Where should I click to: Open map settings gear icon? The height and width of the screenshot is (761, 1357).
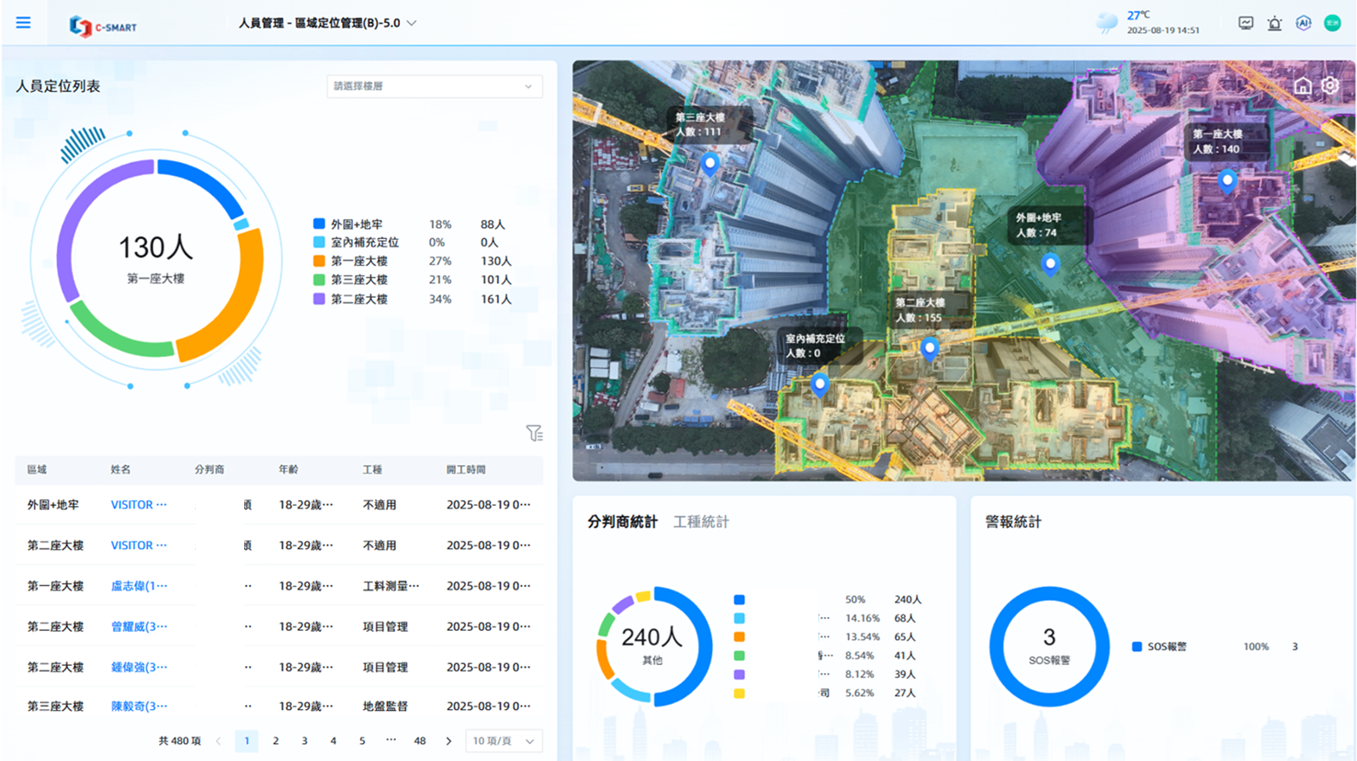coord(1330,86)
